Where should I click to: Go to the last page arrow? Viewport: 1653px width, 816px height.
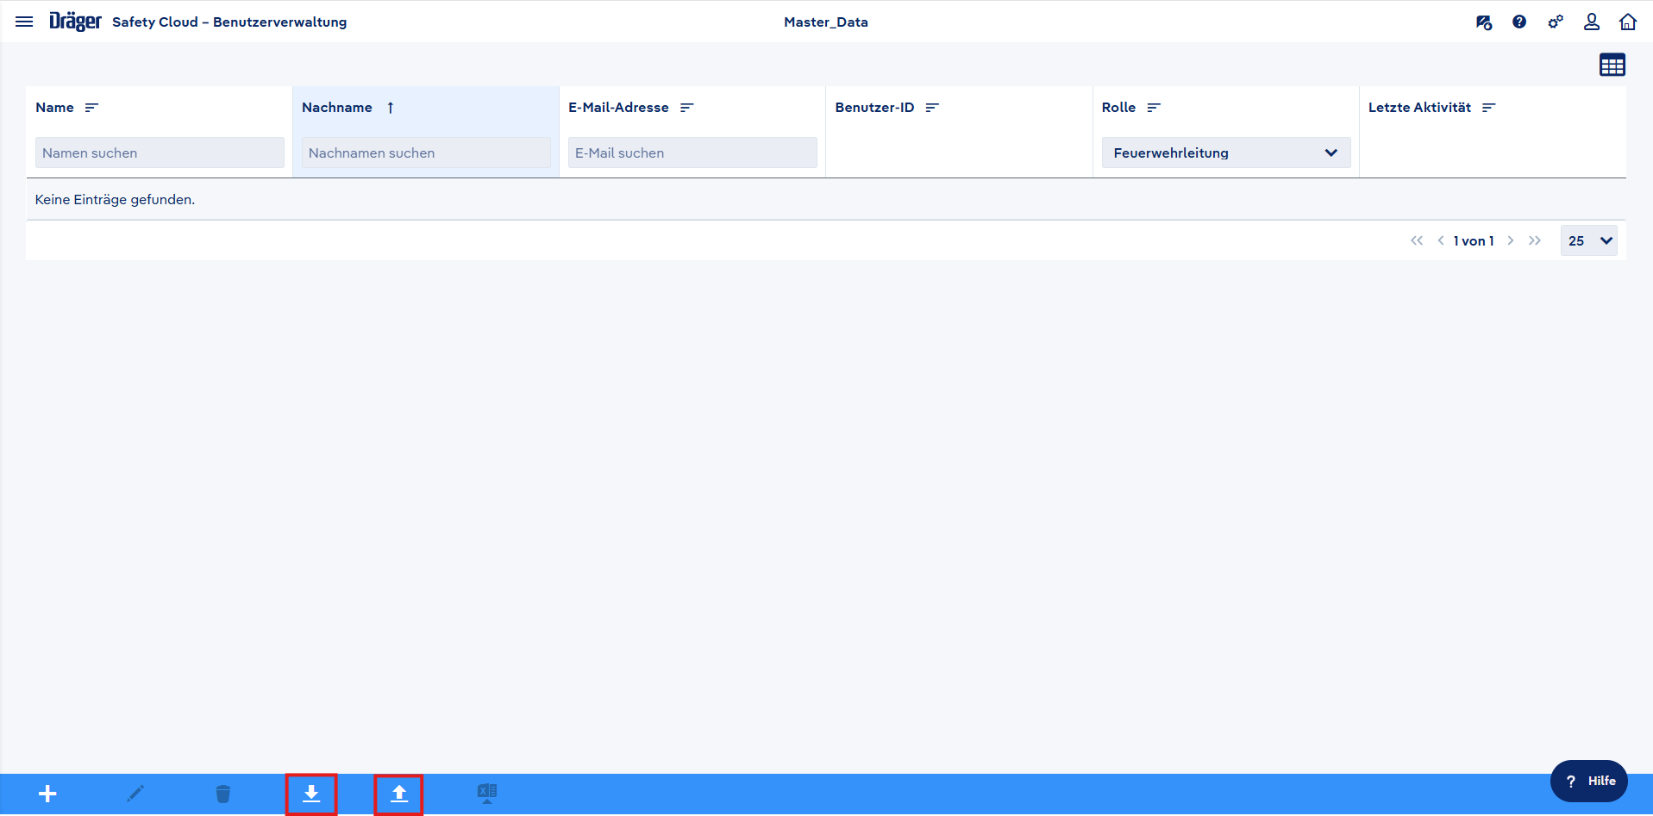[1535, 240]
